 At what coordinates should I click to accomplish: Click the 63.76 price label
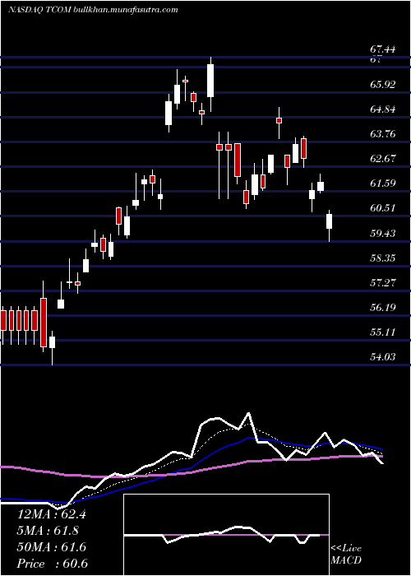(383, 133)
